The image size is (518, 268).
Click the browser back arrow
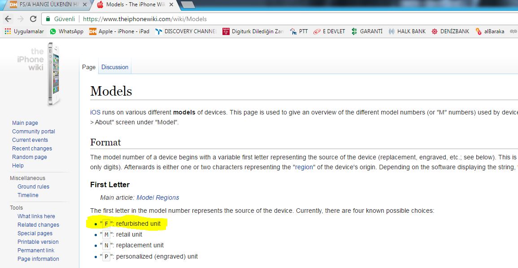(8, 19)
